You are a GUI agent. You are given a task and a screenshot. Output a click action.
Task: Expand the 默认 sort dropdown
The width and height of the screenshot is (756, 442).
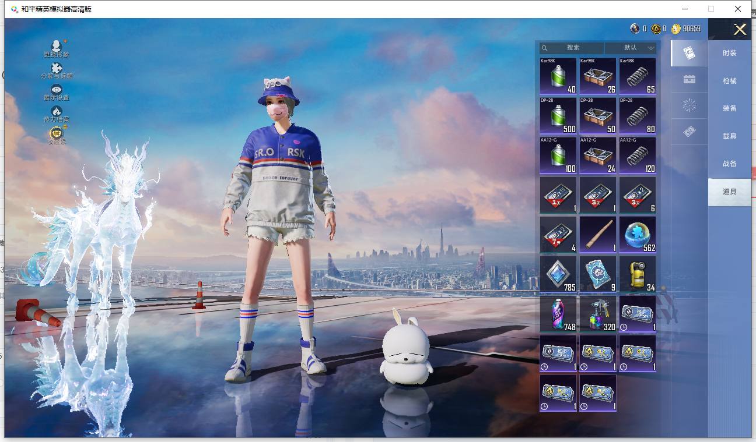tap(631, 48)
